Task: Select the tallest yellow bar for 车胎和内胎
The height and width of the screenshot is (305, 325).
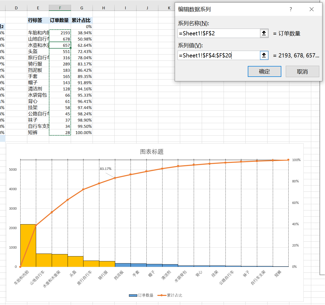Action: (28, 246)
